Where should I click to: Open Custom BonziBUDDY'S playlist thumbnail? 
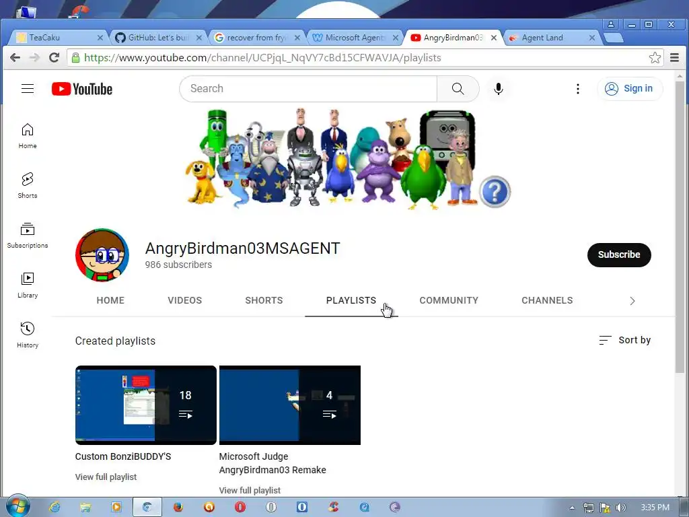[x=145, y=405]
